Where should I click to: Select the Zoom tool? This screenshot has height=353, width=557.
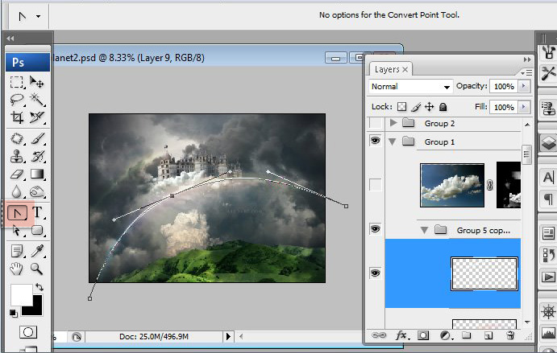tap(36, 269)
